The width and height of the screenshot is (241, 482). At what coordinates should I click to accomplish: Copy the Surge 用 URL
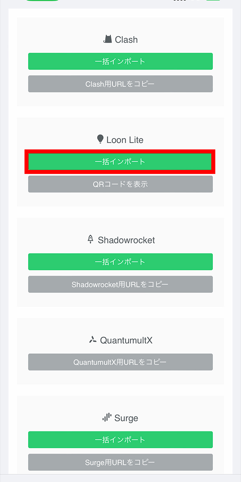tap(120, 462)
